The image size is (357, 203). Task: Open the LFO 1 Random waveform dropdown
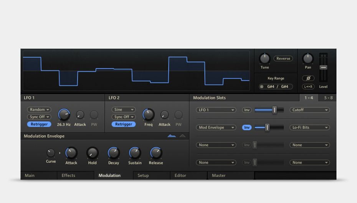[39, 110]
